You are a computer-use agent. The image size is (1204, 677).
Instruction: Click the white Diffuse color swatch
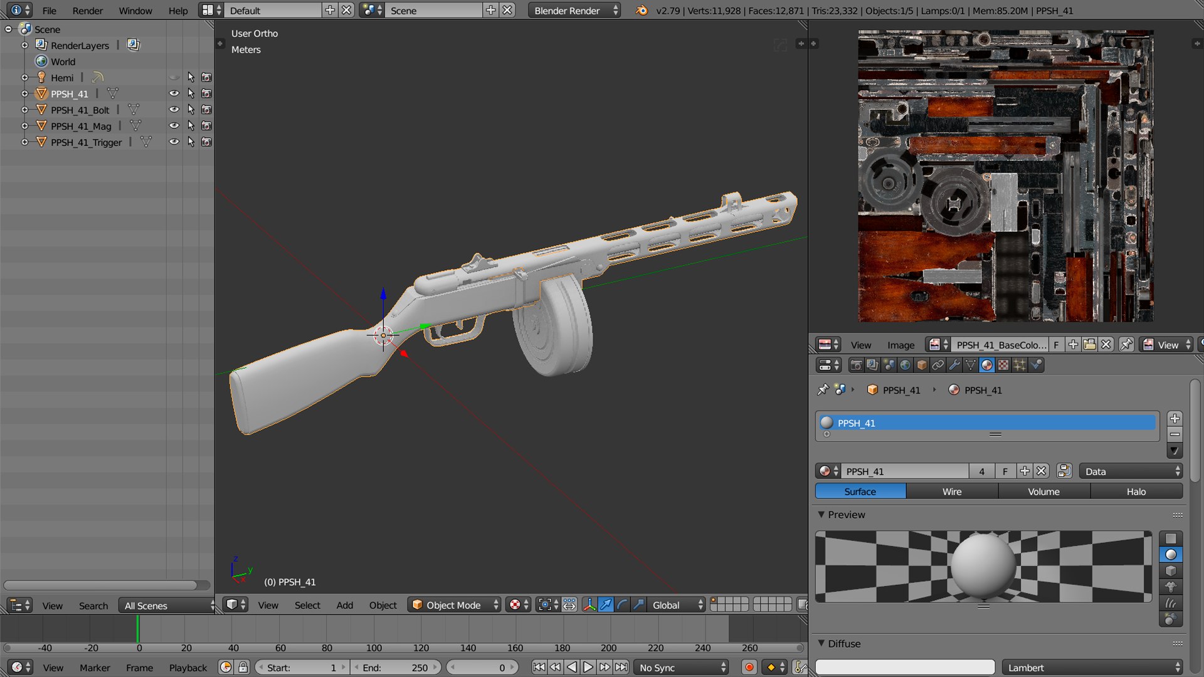click(x=905, y=668)
